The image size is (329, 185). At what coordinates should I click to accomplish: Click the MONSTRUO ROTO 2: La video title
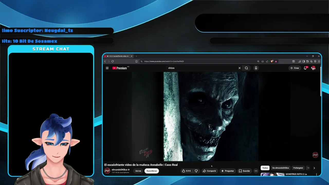click(296, 174)
